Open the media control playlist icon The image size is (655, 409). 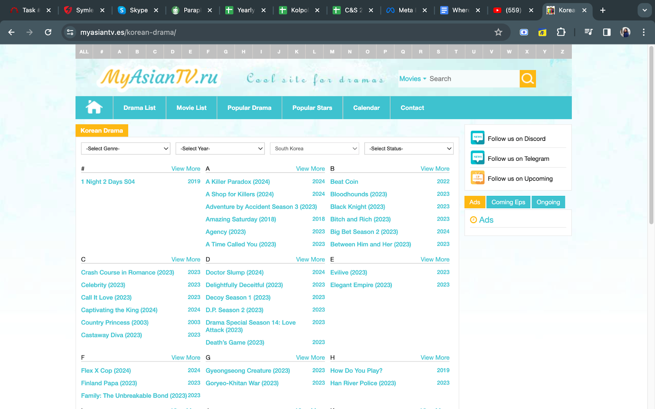pos(589,32)
